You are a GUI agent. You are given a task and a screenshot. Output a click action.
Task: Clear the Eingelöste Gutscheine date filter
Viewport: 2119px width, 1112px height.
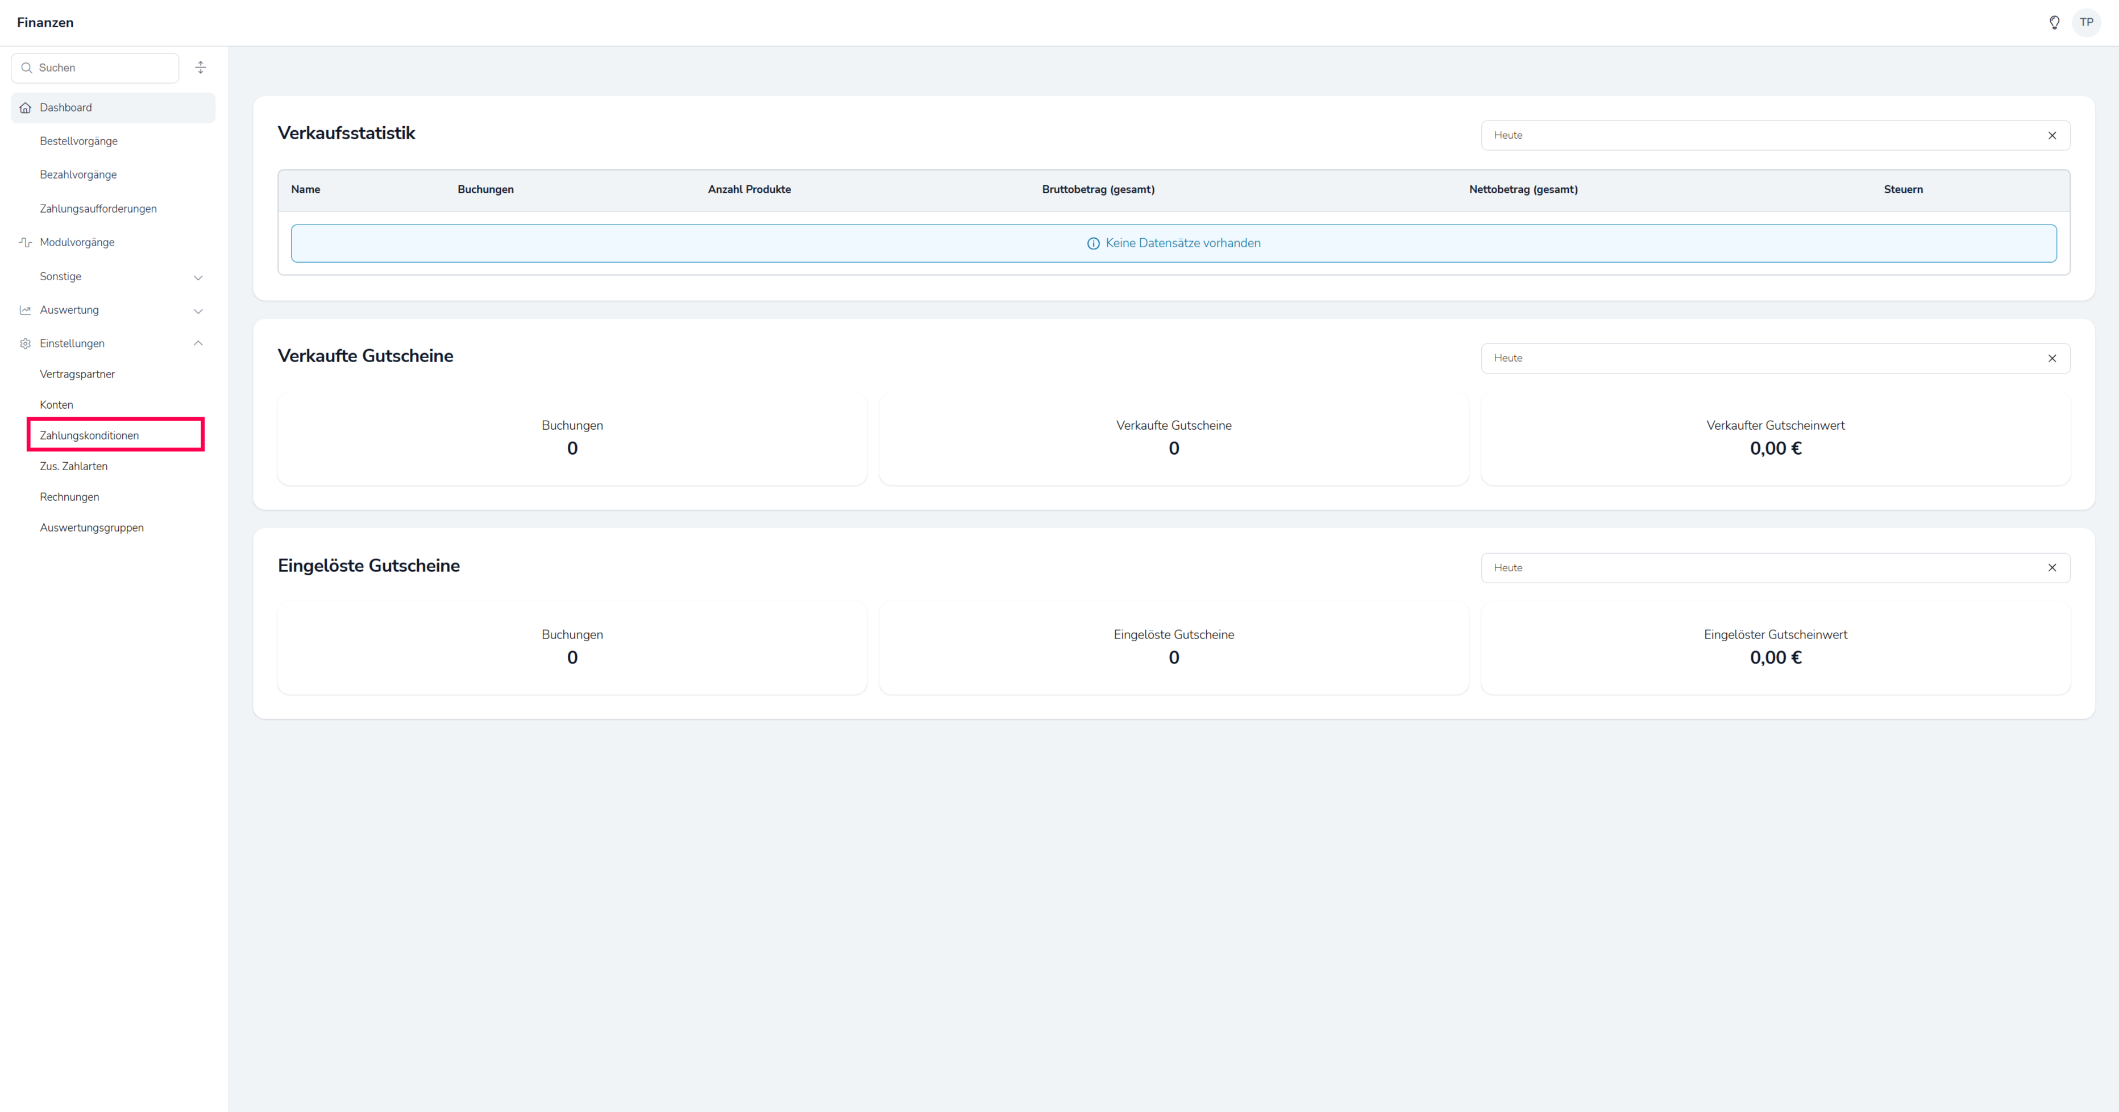2051,567
